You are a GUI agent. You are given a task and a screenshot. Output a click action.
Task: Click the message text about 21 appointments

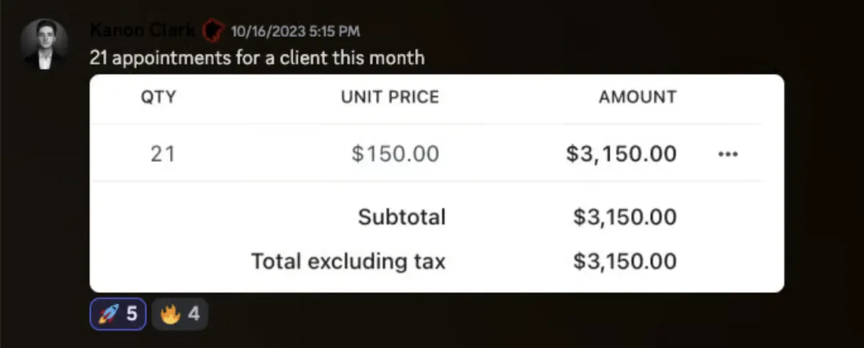[257, 57]
